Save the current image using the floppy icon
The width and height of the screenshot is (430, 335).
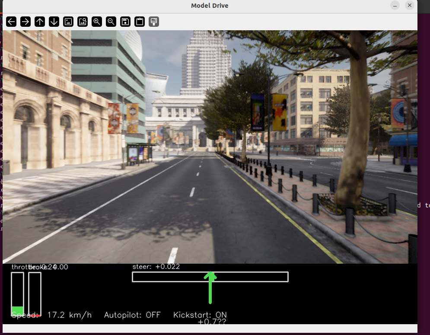pos(125,22)
